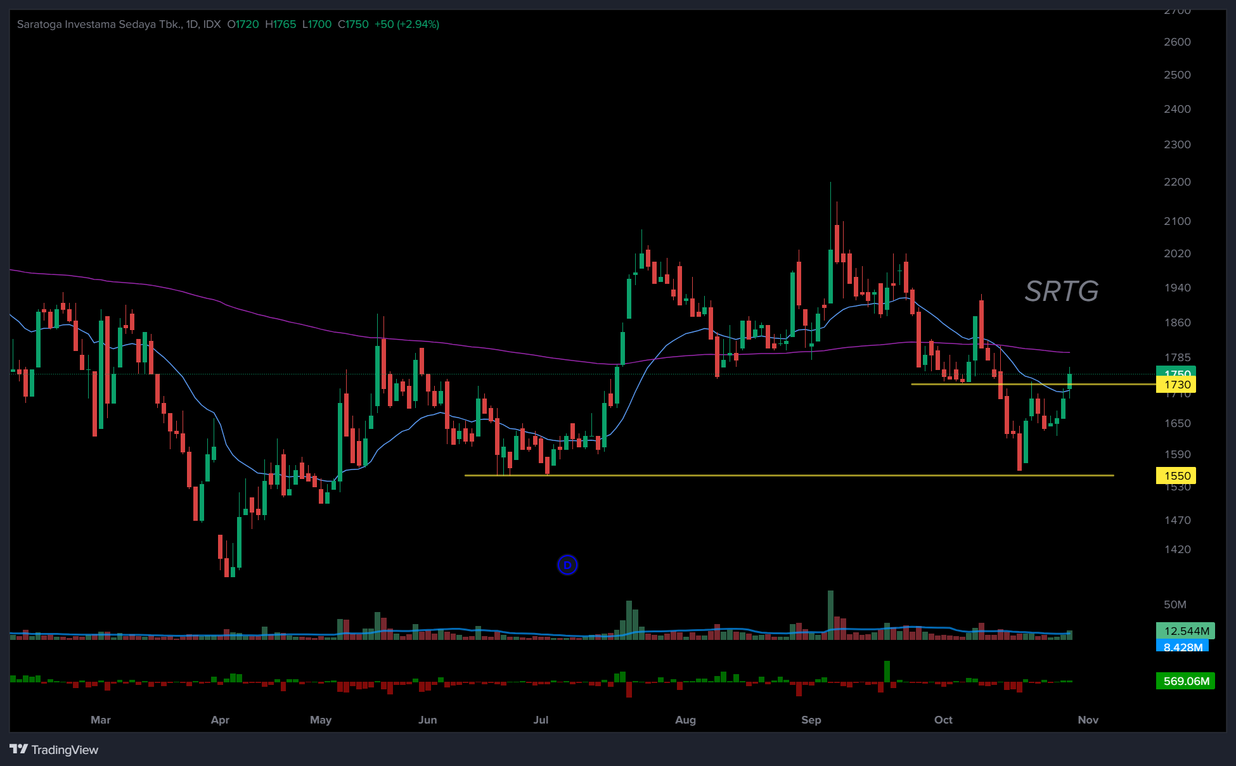1236x766 pixels.
Task: Click the 1420 level on price scale
Action: 1177,549
